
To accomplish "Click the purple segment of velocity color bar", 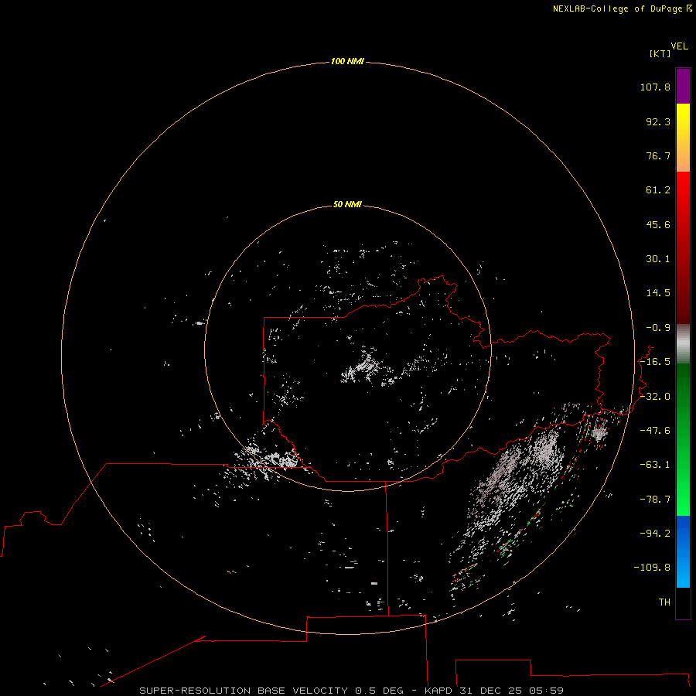I will [683, 86].
